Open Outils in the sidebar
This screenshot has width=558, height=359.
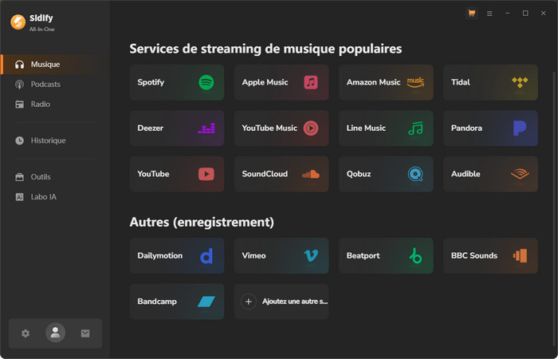(x=41, y=176)
